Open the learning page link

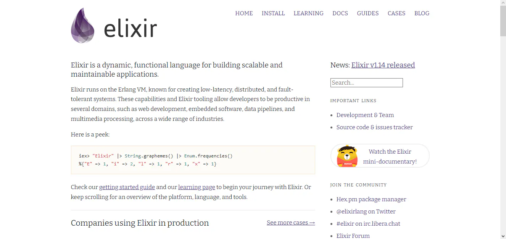(197, 187)
